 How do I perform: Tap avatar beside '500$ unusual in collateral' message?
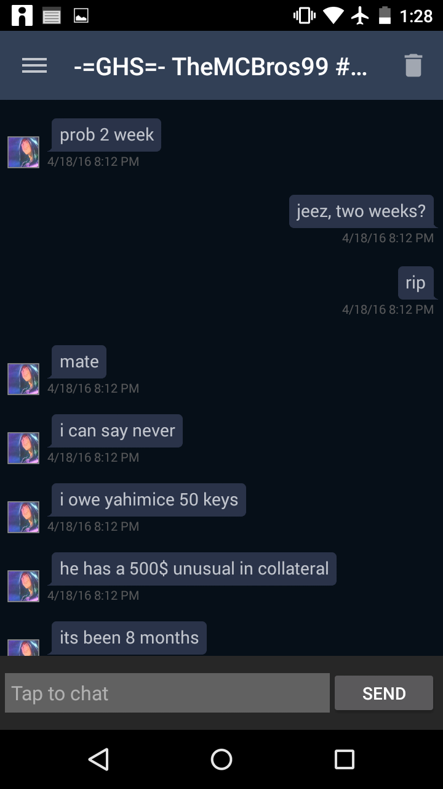23,586
